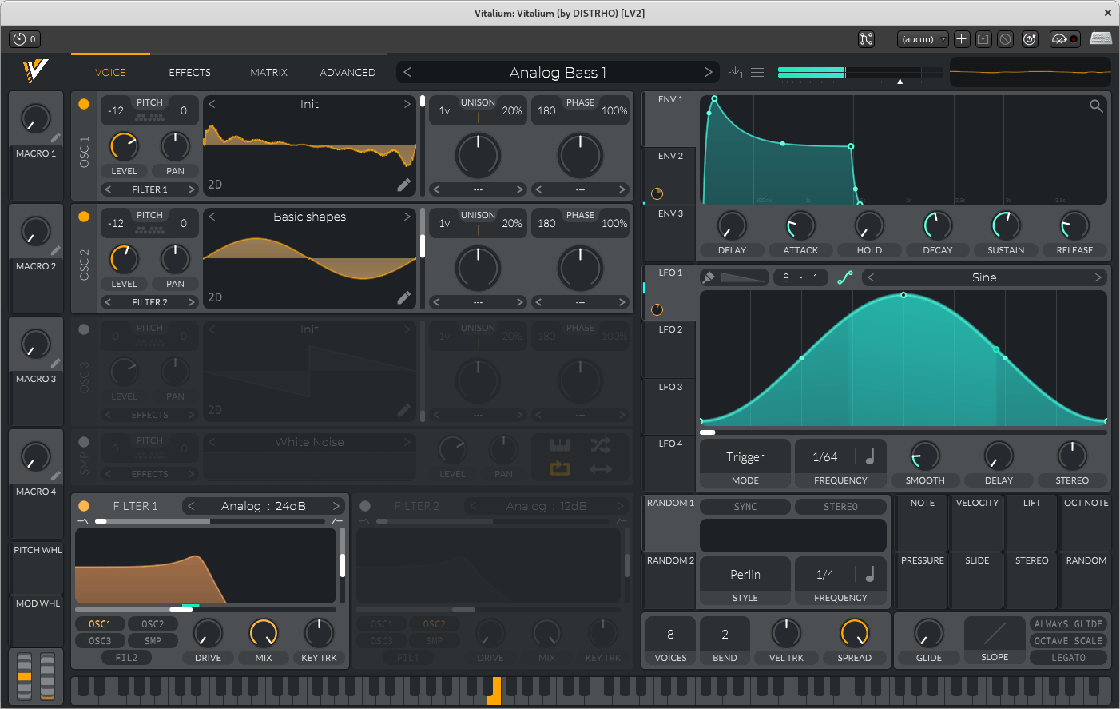Switch to the MATRIX tab
This screenshot has height=709, width=1120.
tap(268, 72)
